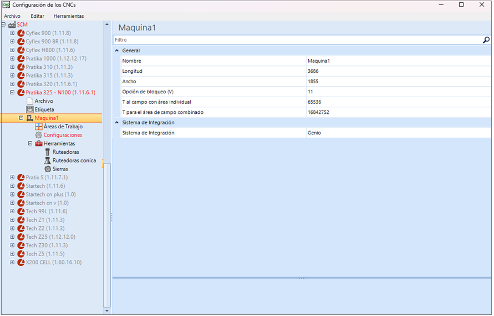
Task: Expand the Pratika 1000 node
Action: (12, 58)
